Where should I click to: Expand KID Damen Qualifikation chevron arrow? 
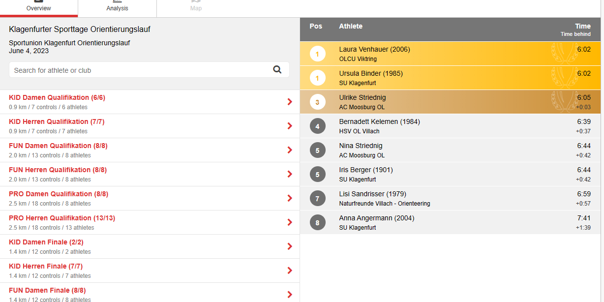289,102
